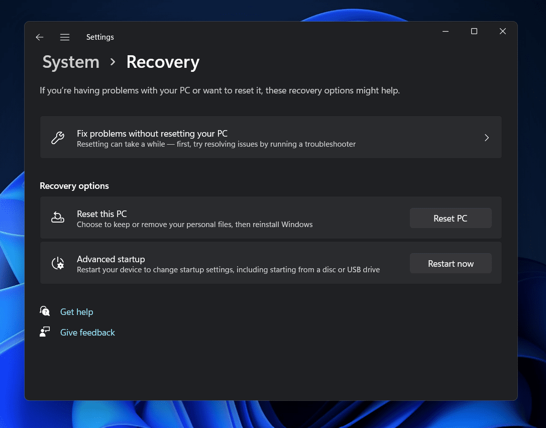Minimize the Settings window
The width and height of the screenshot is (546, 428).
tap(445, 31)
